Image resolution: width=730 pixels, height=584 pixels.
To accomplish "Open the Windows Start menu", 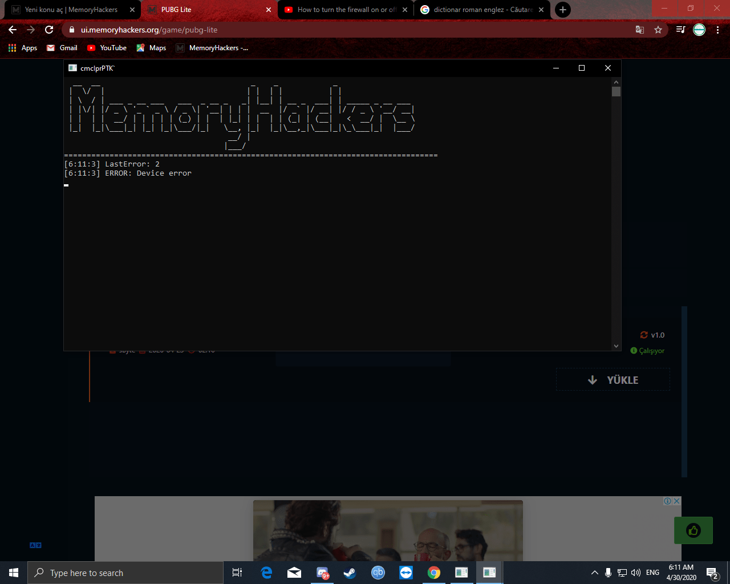I will [x=14, y=573].
